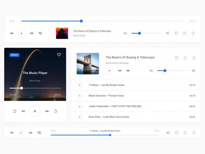The width and height of the screenshot is (205, 154).
Task: Toggle repeat in the top player
Action: point(185,33)
